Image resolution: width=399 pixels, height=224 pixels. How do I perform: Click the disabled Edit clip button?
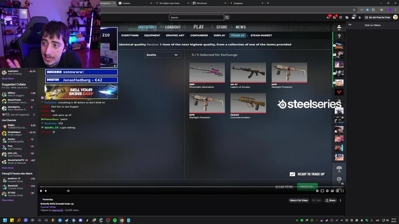(x=316, y=200)
